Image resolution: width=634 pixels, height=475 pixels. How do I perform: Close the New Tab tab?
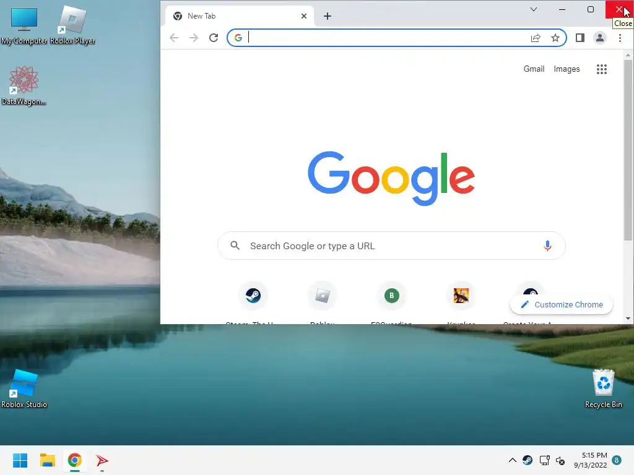point(304,16)
